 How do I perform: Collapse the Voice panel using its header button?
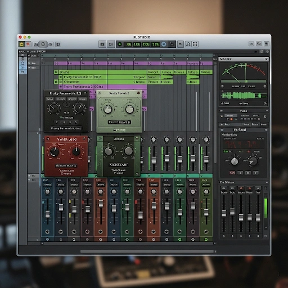[267, 111]
